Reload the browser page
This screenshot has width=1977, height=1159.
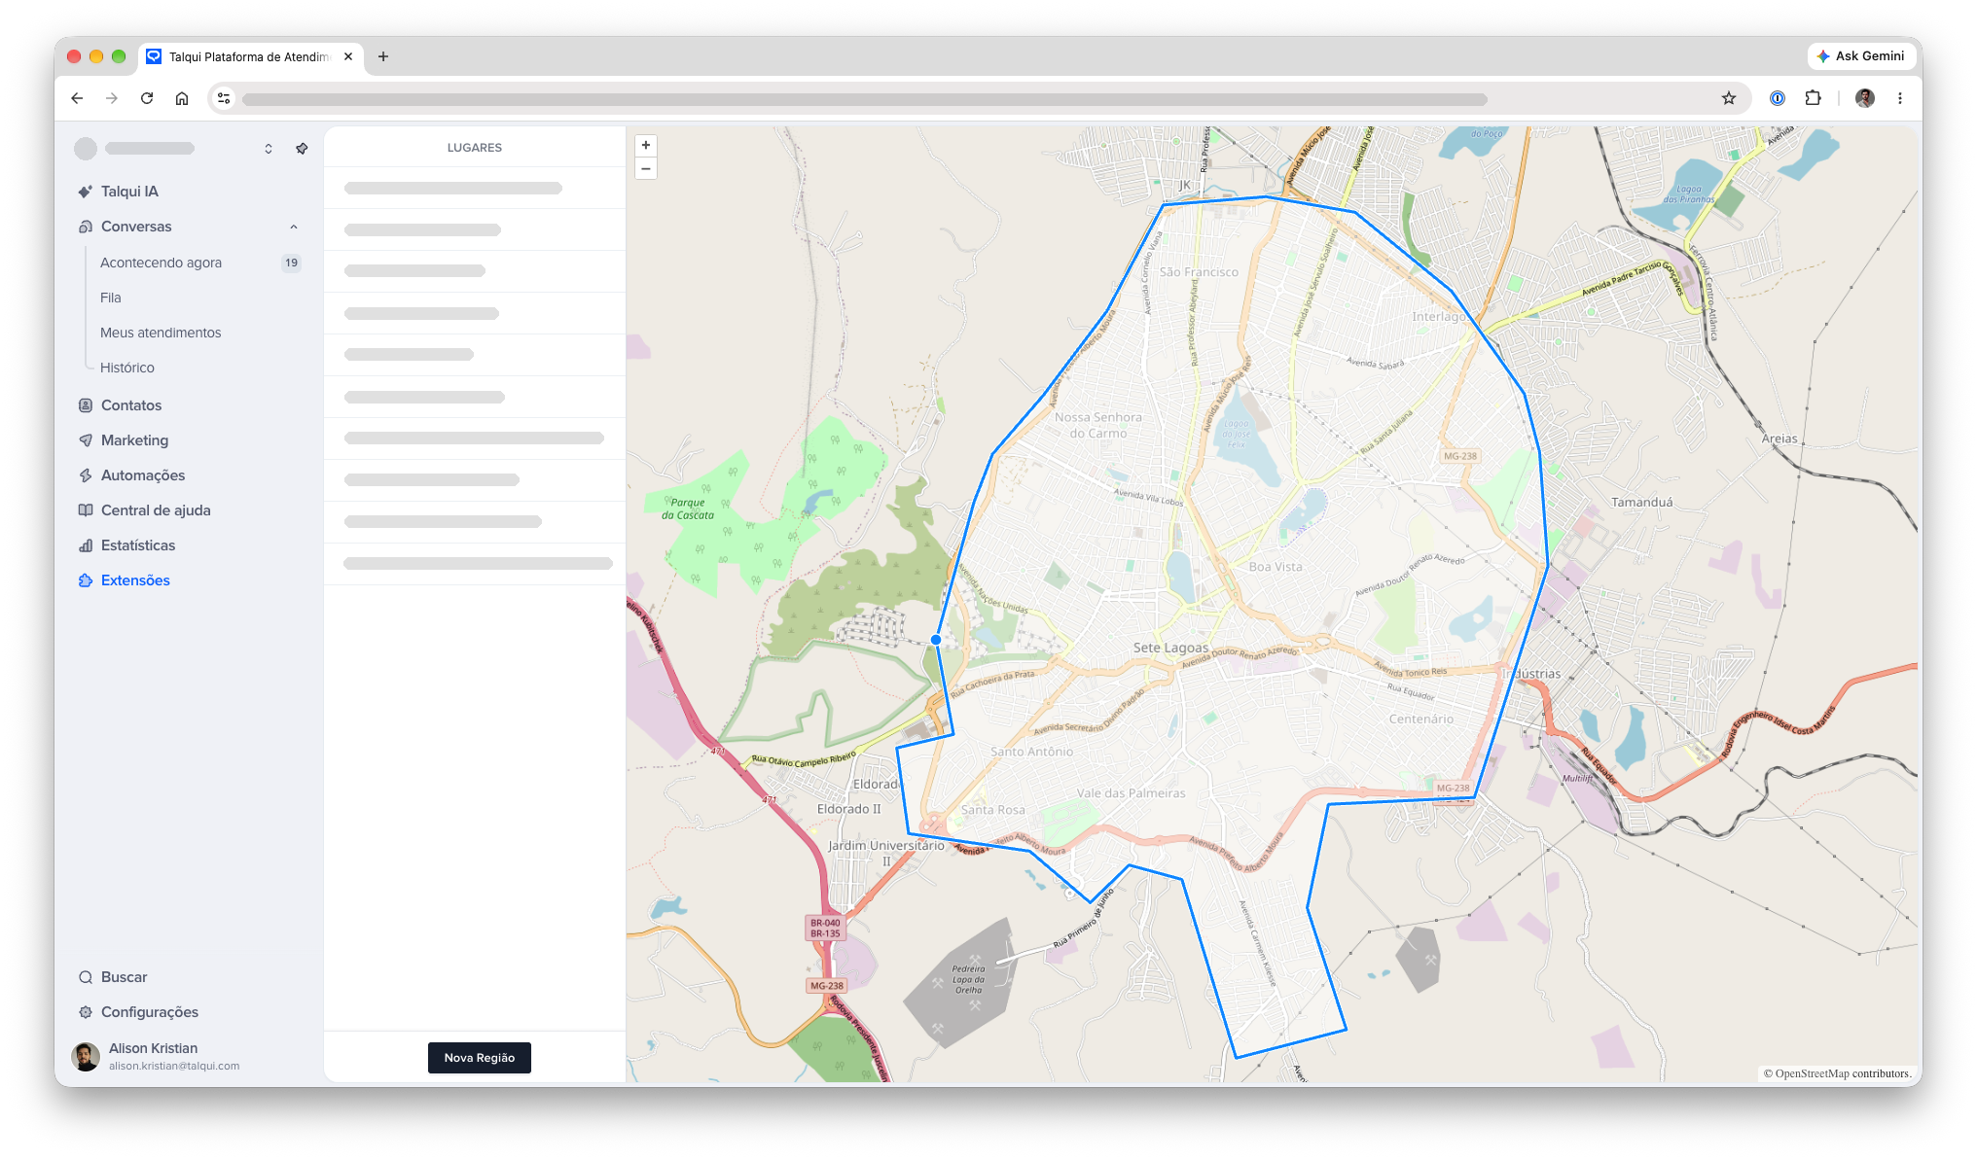click(x=147, y=98)
